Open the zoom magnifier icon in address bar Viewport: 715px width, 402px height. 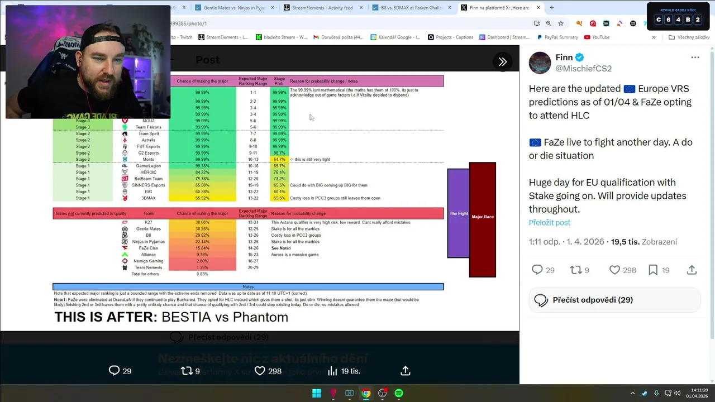pyautogui.click(x=549, y=23)
